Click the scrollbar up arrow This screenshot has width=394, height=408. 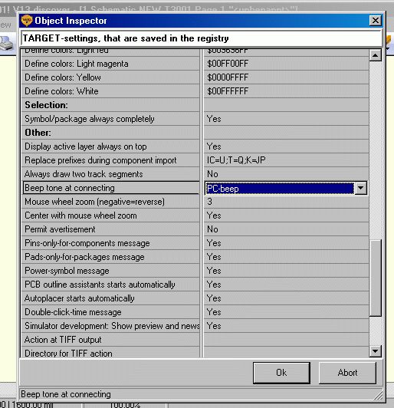(376, 55)
